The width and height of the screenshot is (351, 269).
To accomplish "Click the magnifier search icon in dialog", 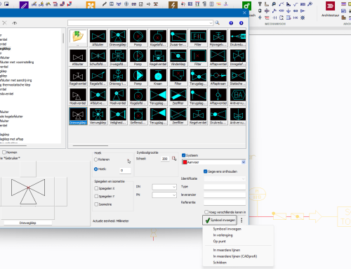I will tap(218, 22).
